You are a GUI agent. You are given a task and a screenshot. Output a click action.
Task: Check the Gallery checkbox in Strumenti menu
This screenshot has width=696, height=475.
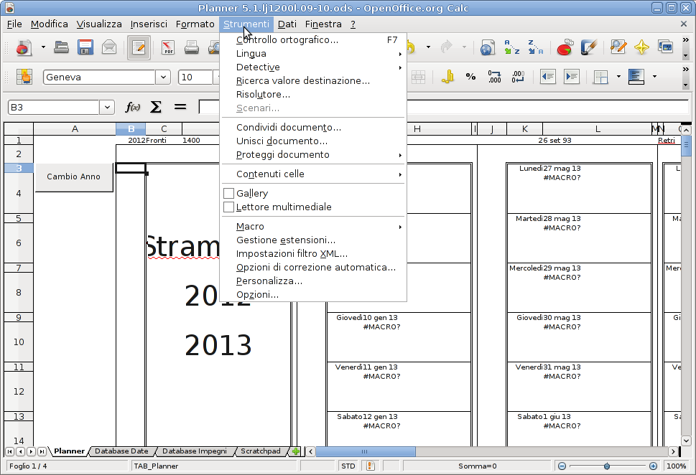[x=228, y=193]
